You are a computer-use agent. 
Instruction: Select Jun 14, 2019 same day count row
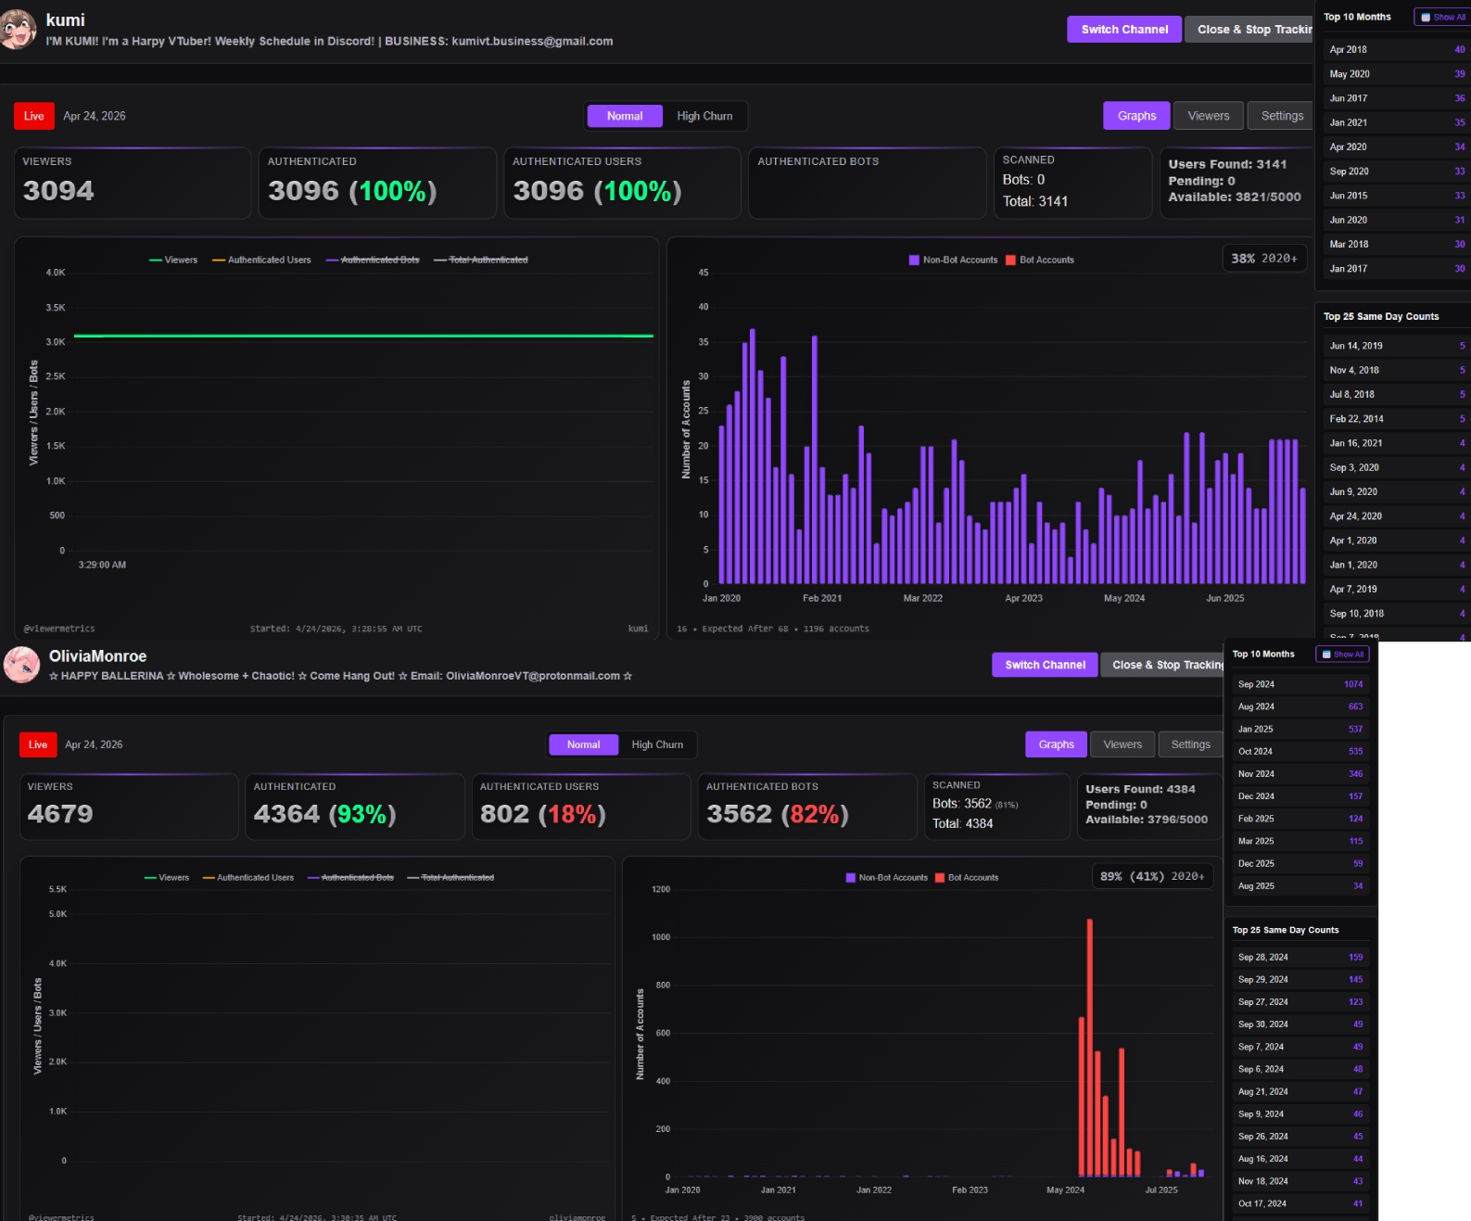[1397, 346]
